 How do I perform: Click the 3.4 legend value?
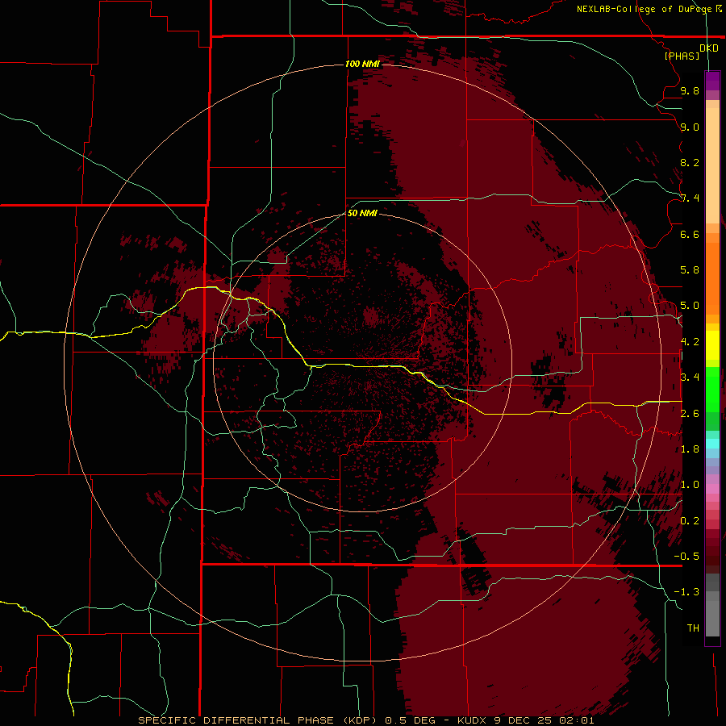tap(690, 378)
